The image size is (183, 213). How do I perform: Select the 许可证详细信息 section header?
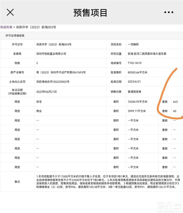15,36
